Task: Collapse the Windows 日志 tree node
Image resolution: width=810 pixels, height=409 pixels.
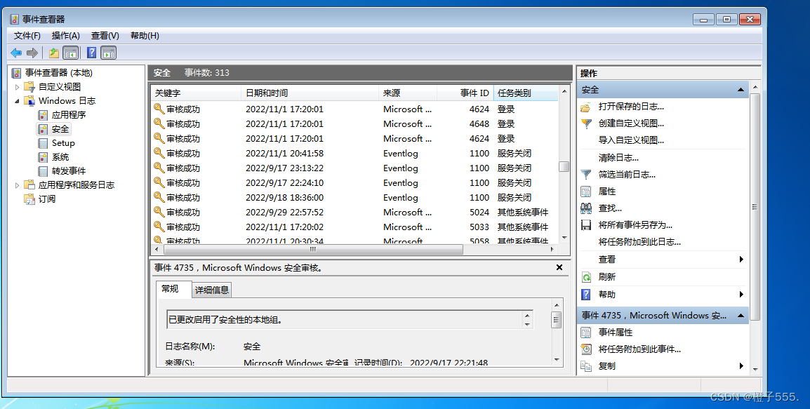Action: [x=17, y=101]
